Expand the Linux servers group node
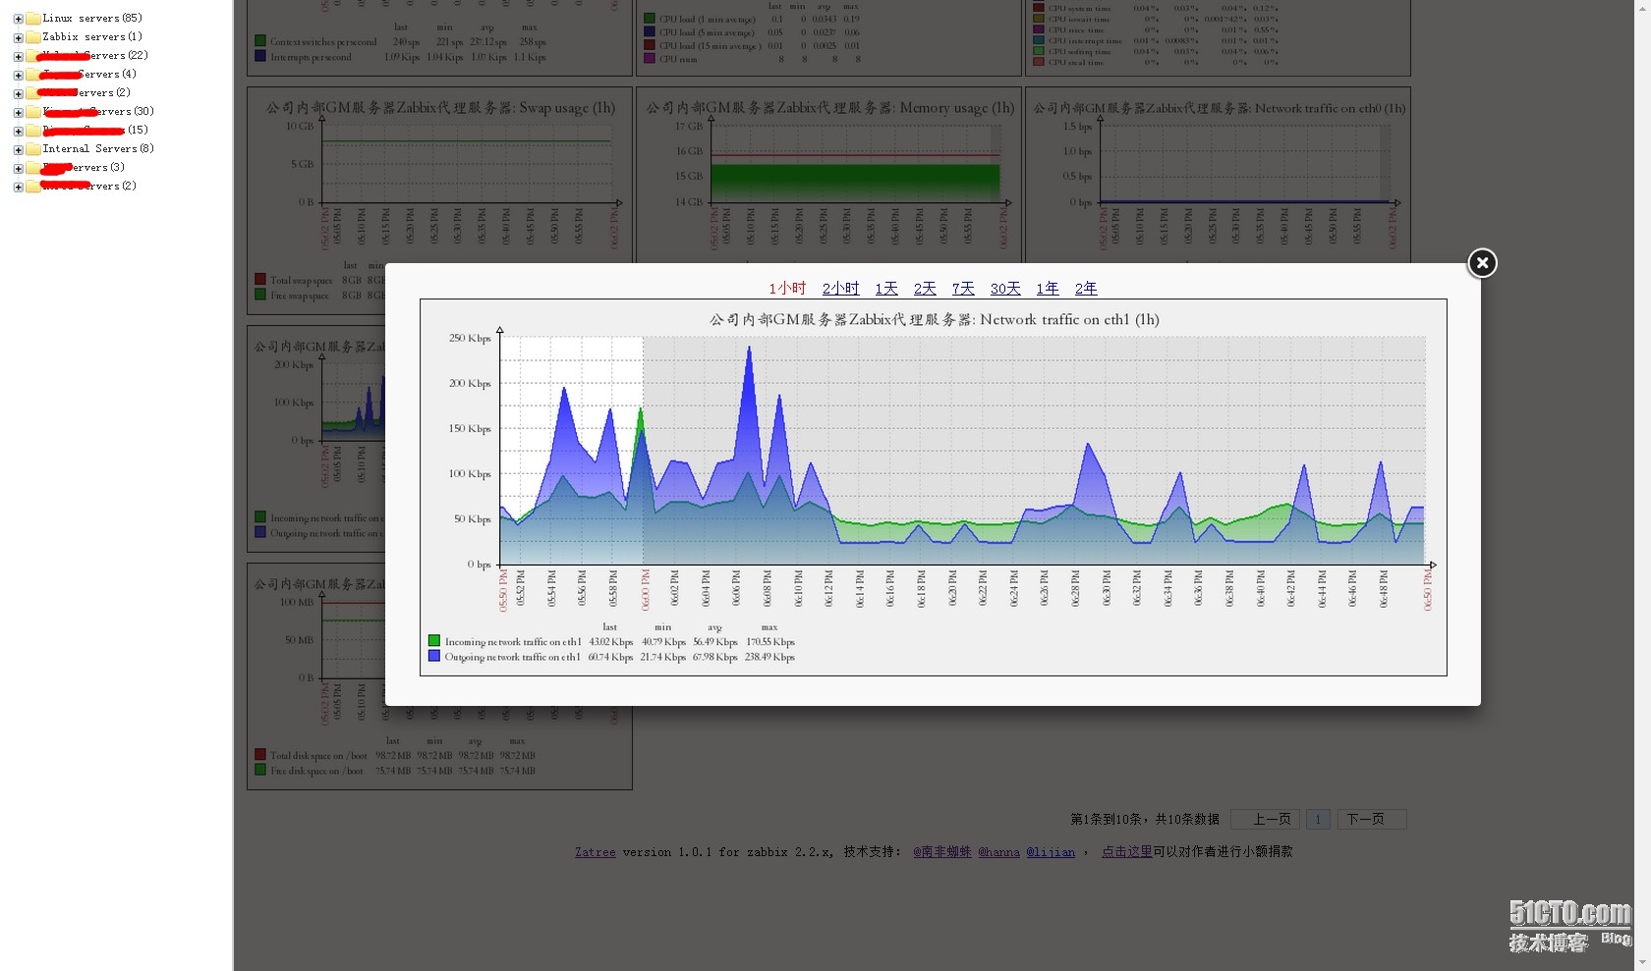The height and width of the screenshot is (971, 1651). tap(18, 19)
